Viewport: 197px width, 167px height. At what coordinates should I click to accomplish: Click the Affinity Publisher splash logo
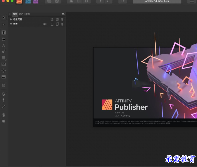[107, 105]
